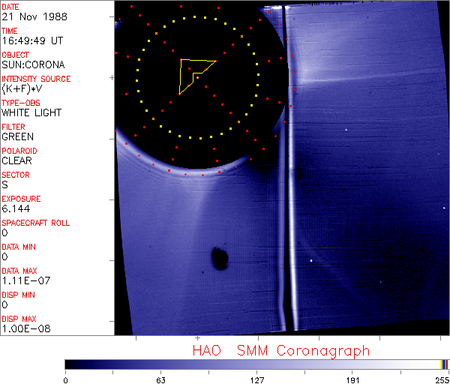Select the CLEAR polaroid value
Viewport: 450px width, 384px height.
18,160
